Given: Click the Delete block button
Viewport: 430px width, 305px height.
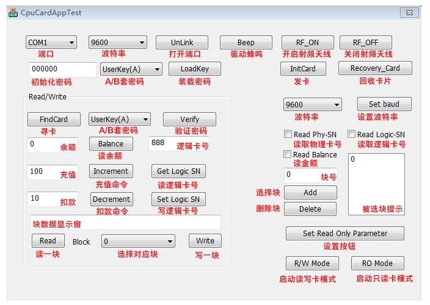Looking at the screenshot, I should [x=310, y=209].
